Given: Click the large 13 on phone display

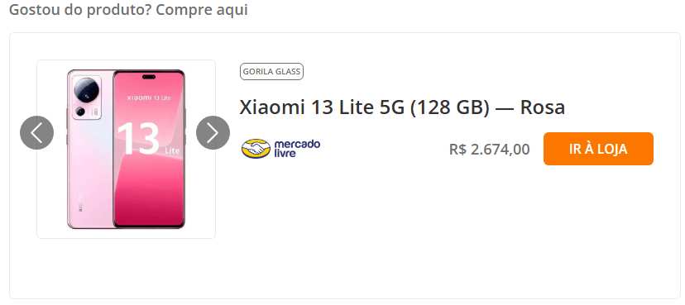Looking at the screenshot, I should (x=138, y=139).
